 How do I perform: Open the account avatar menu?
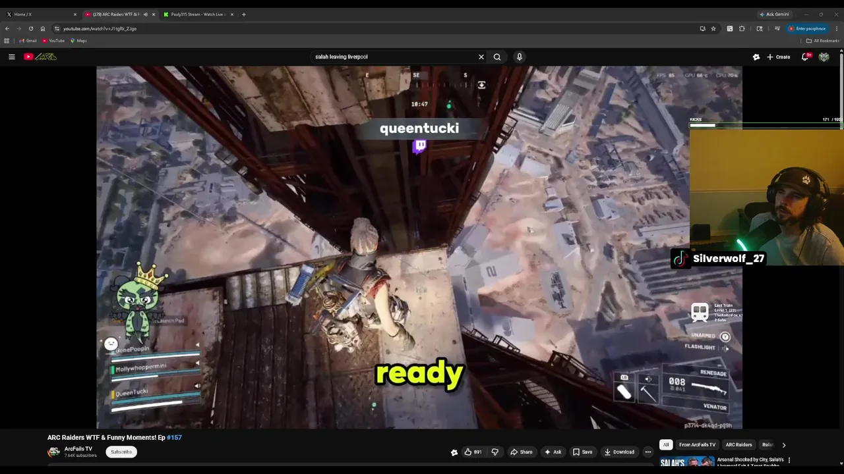[x=824, y=57]
